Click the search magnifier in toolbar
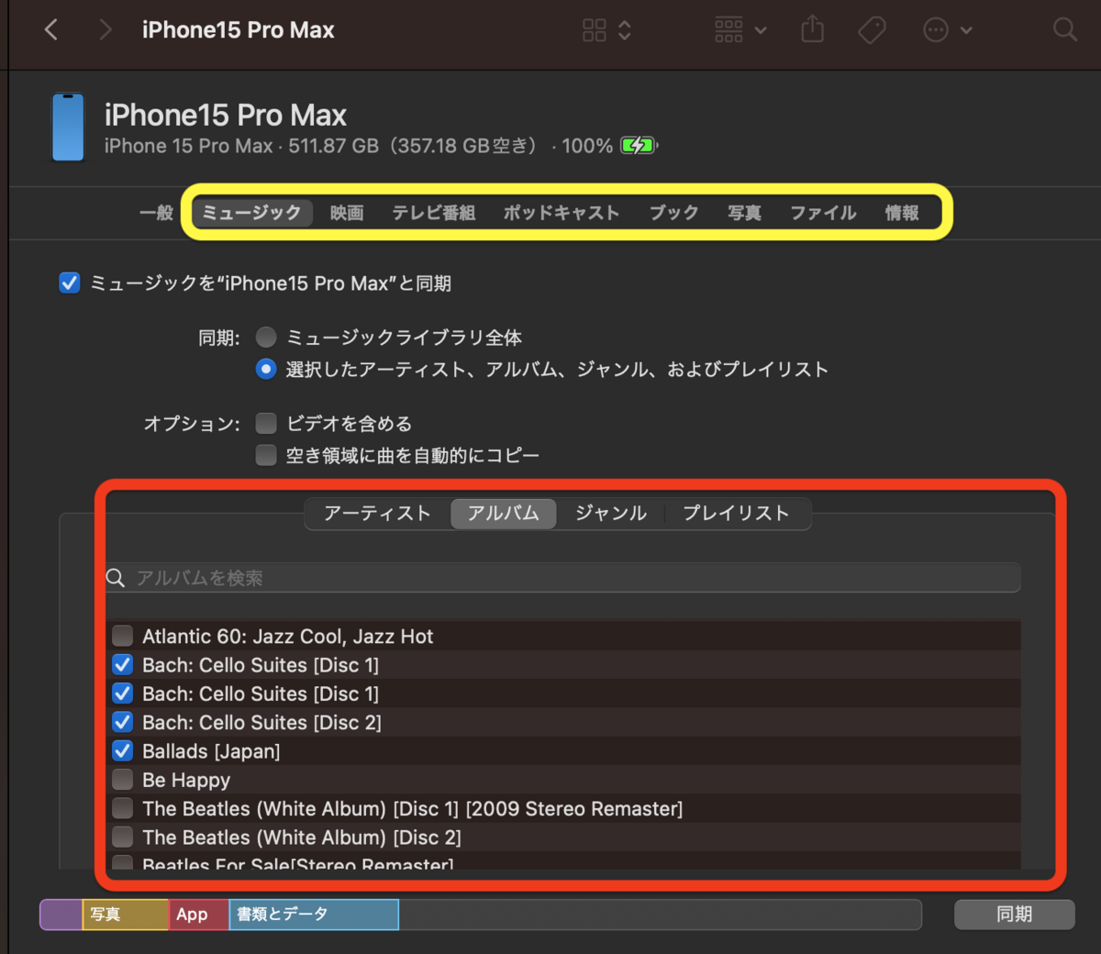The image size is (1101, 954). 1064,29
